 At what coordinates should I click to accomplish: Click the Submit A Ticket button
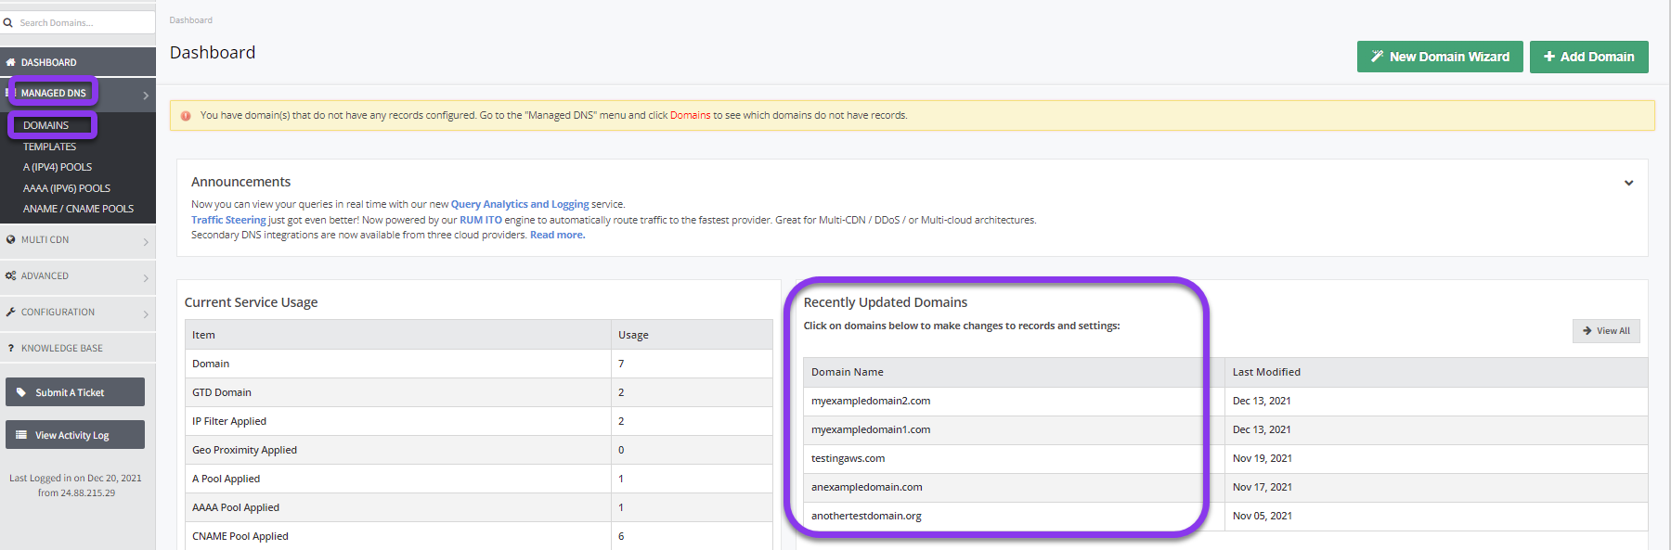(x=75, y=392)
